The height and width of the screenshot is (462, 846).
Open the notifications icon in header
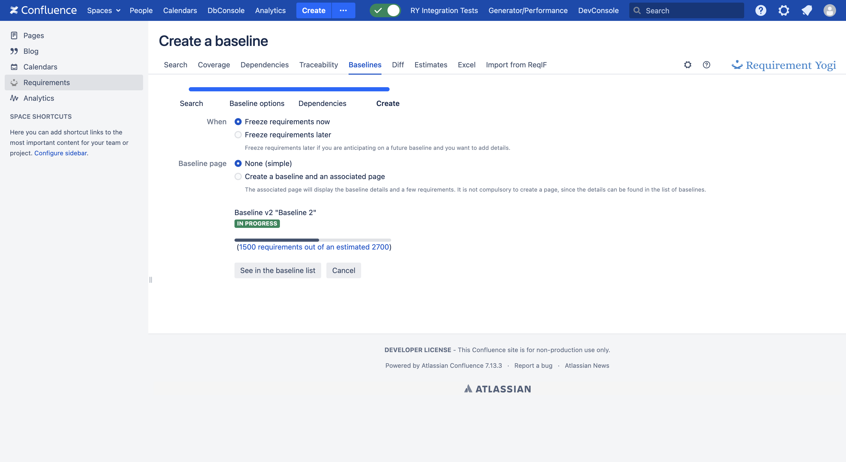pyautogui.click(x=807, y=10)
